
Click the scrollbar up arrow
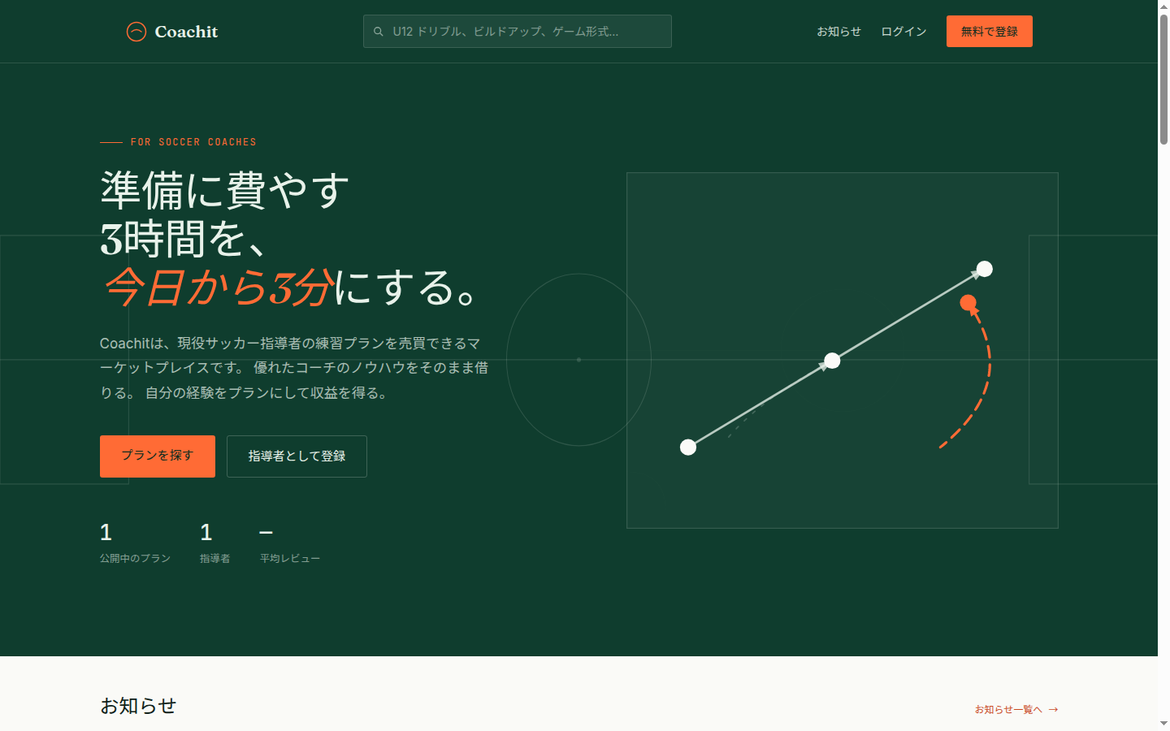click(1163, 6)
